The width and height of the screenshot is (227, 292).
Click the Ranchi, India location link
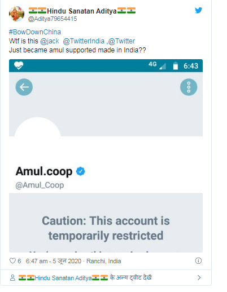click(x=104, y=261)
